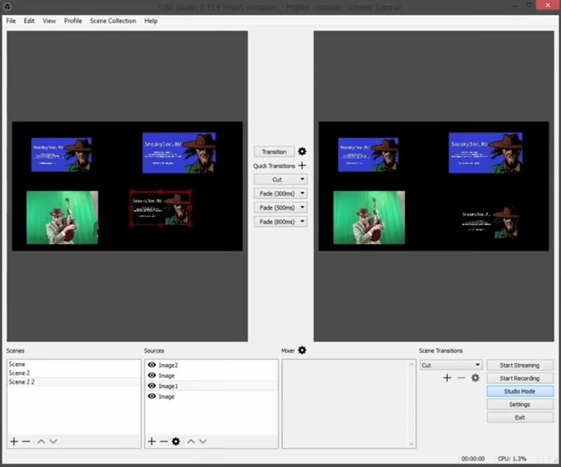
Task: Open the Scene Collection menu
Action: click(113, 21)
